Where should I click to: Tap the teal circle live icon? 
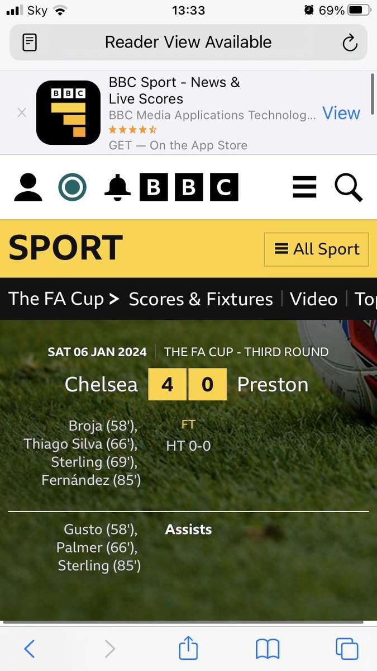tap(73, 187)
